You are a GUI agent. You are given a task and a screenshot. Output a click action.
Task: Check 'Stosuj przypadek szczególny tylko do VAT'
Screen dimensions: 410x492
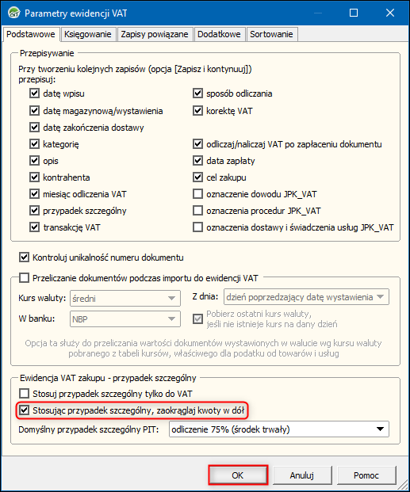pos(25,394)
